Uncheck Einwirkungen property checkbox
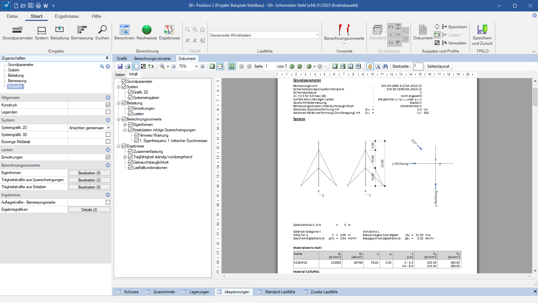This screenshot has height=303, width=538. [108, 157]
